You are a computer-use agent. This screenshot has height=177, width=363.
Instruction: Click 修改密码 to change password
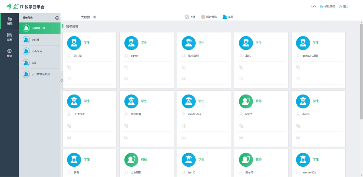coord(327,6)
